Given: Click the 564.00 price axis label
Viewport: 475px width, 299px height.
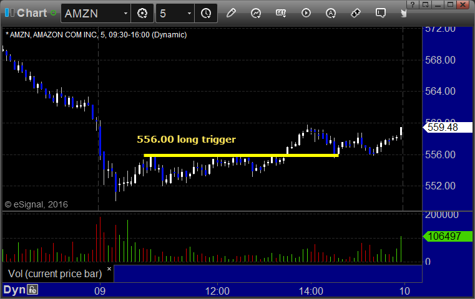Looking at the screenshot, I should point(440,91).
